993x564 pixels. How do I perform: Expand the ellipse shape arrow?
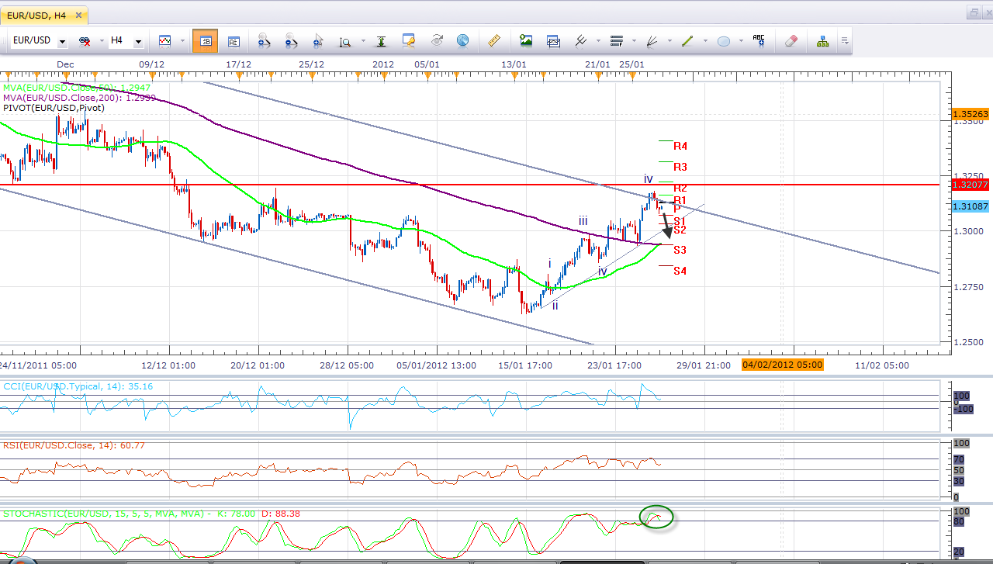point(741,41)
